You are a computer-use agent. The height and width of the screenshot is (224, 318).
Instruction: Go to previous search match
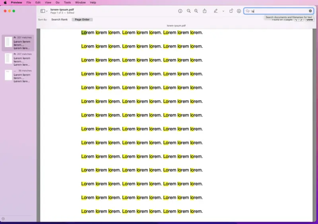point(296,20)
